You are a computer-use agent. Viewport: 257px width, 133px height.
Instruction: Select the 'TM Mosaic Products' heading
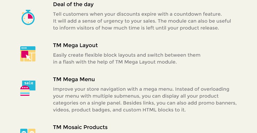click(80, 127)
